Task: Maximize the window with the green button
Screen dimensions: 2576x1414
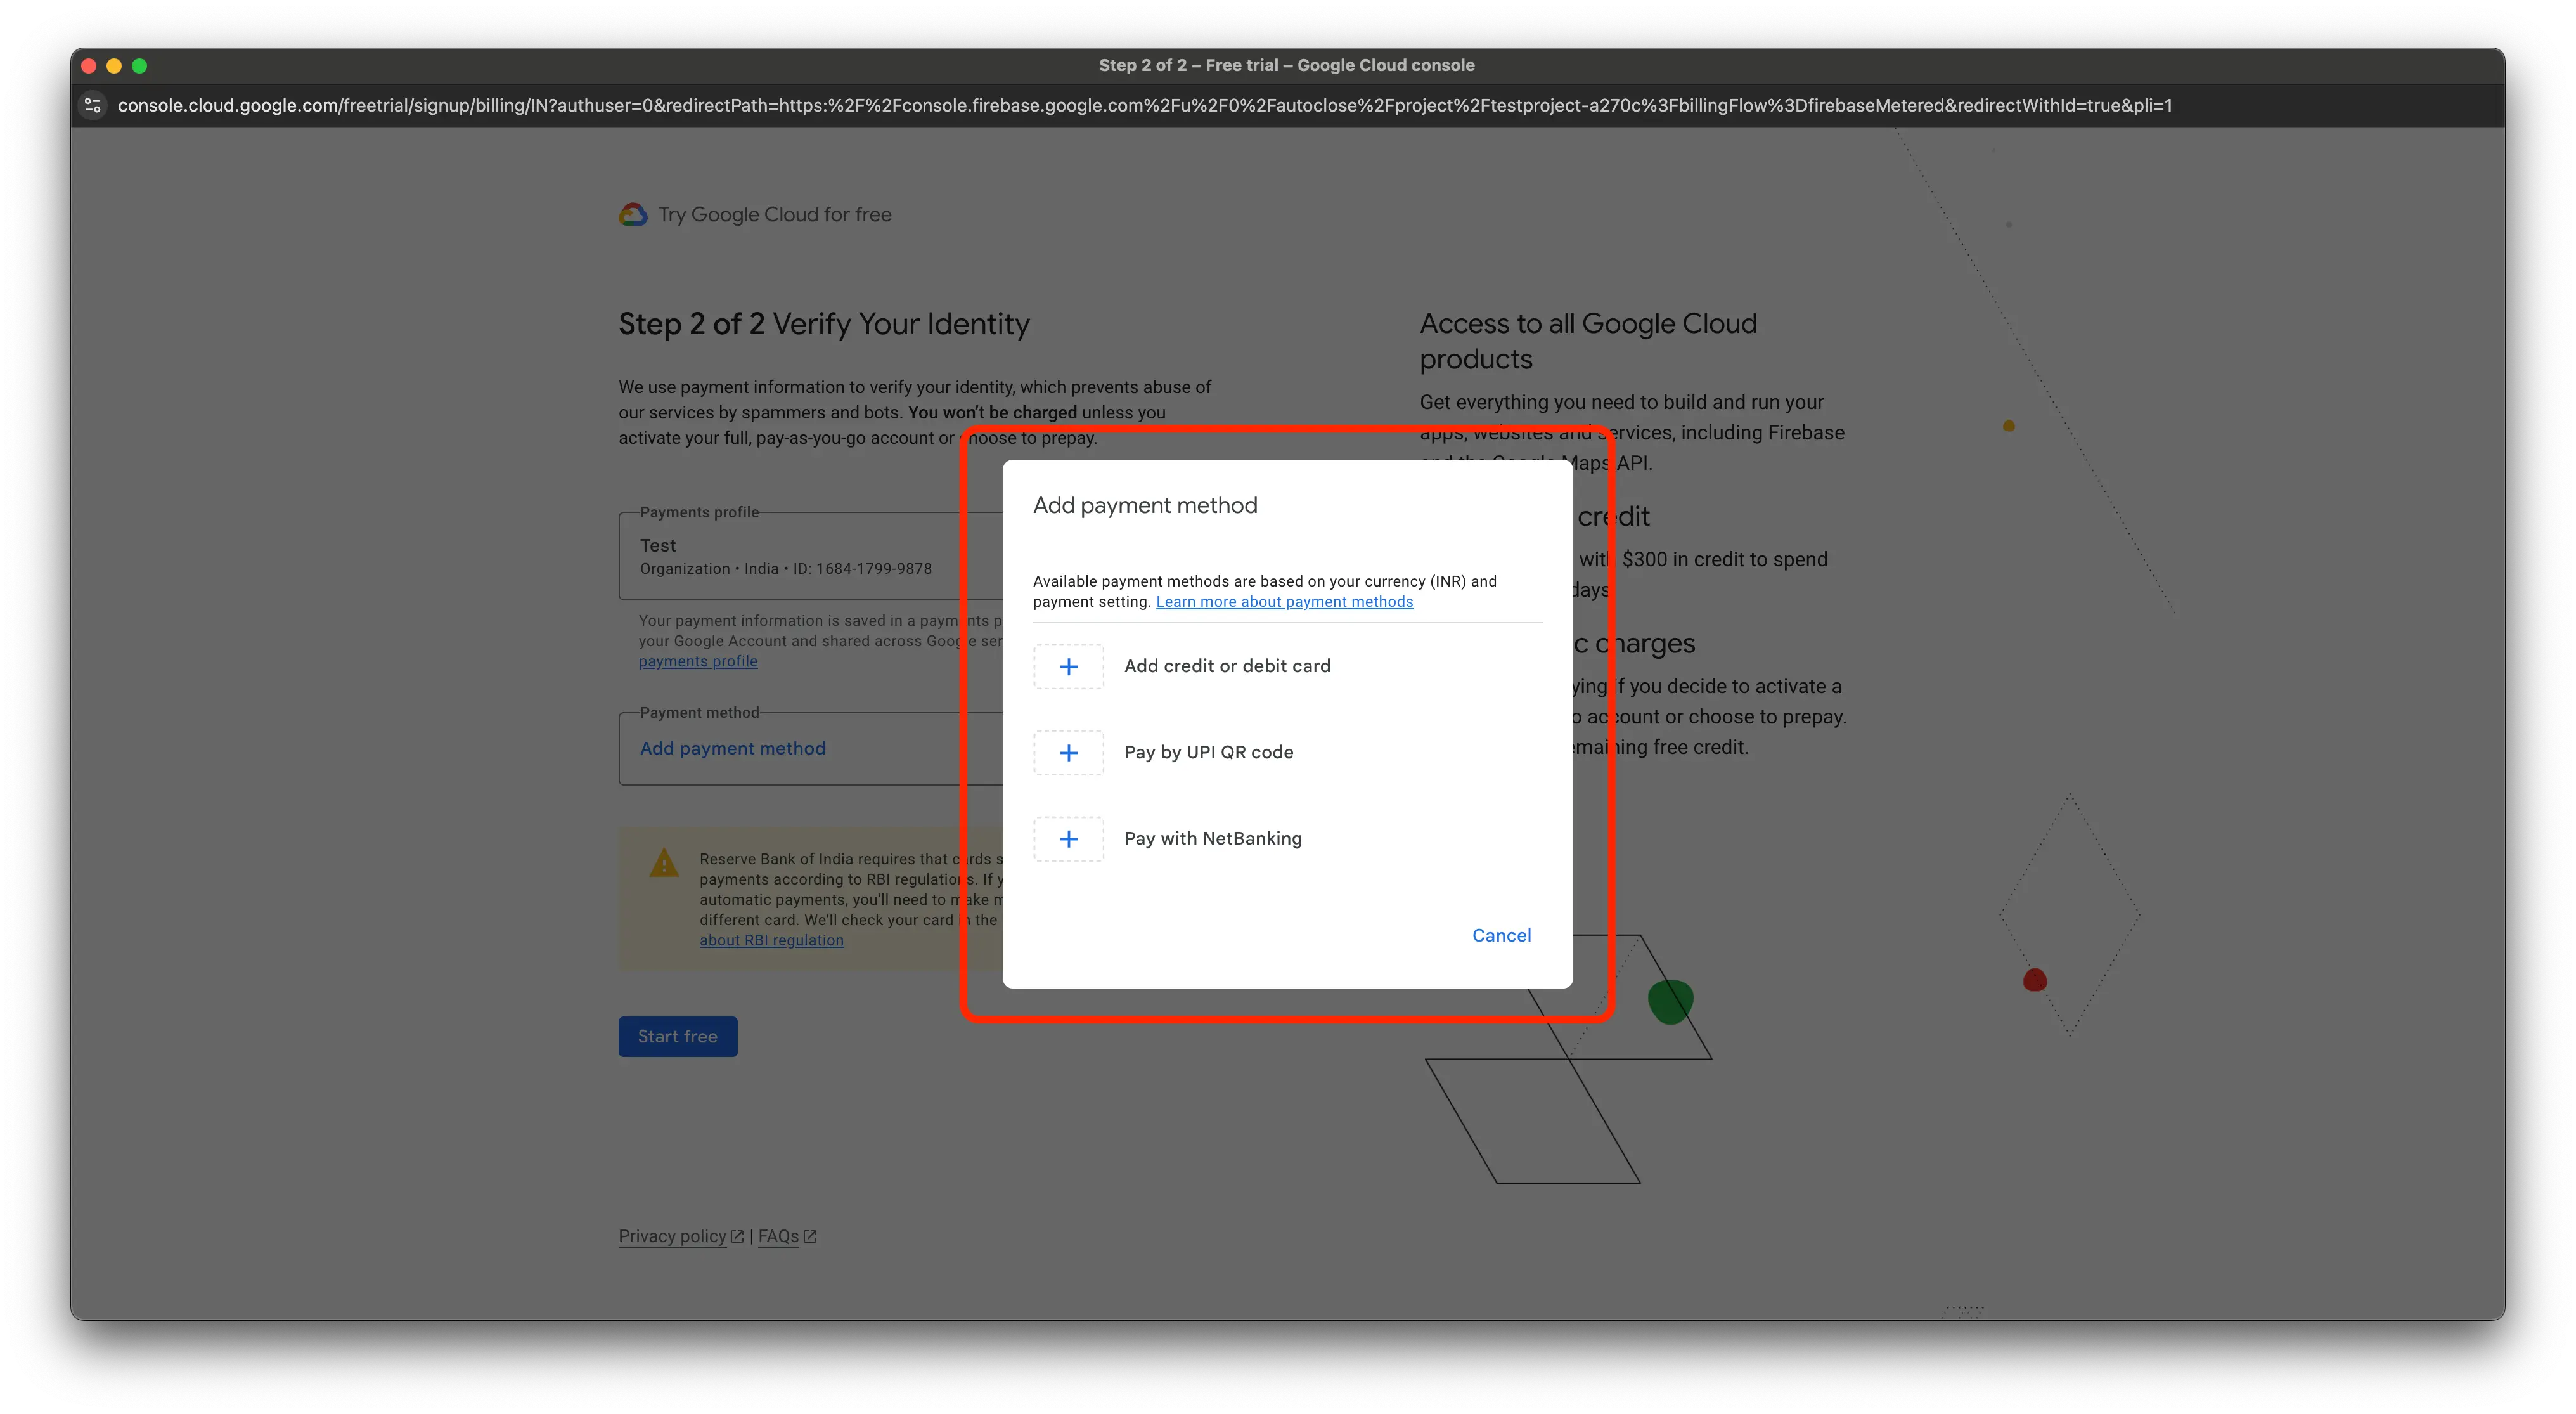Action: [140, 66]
